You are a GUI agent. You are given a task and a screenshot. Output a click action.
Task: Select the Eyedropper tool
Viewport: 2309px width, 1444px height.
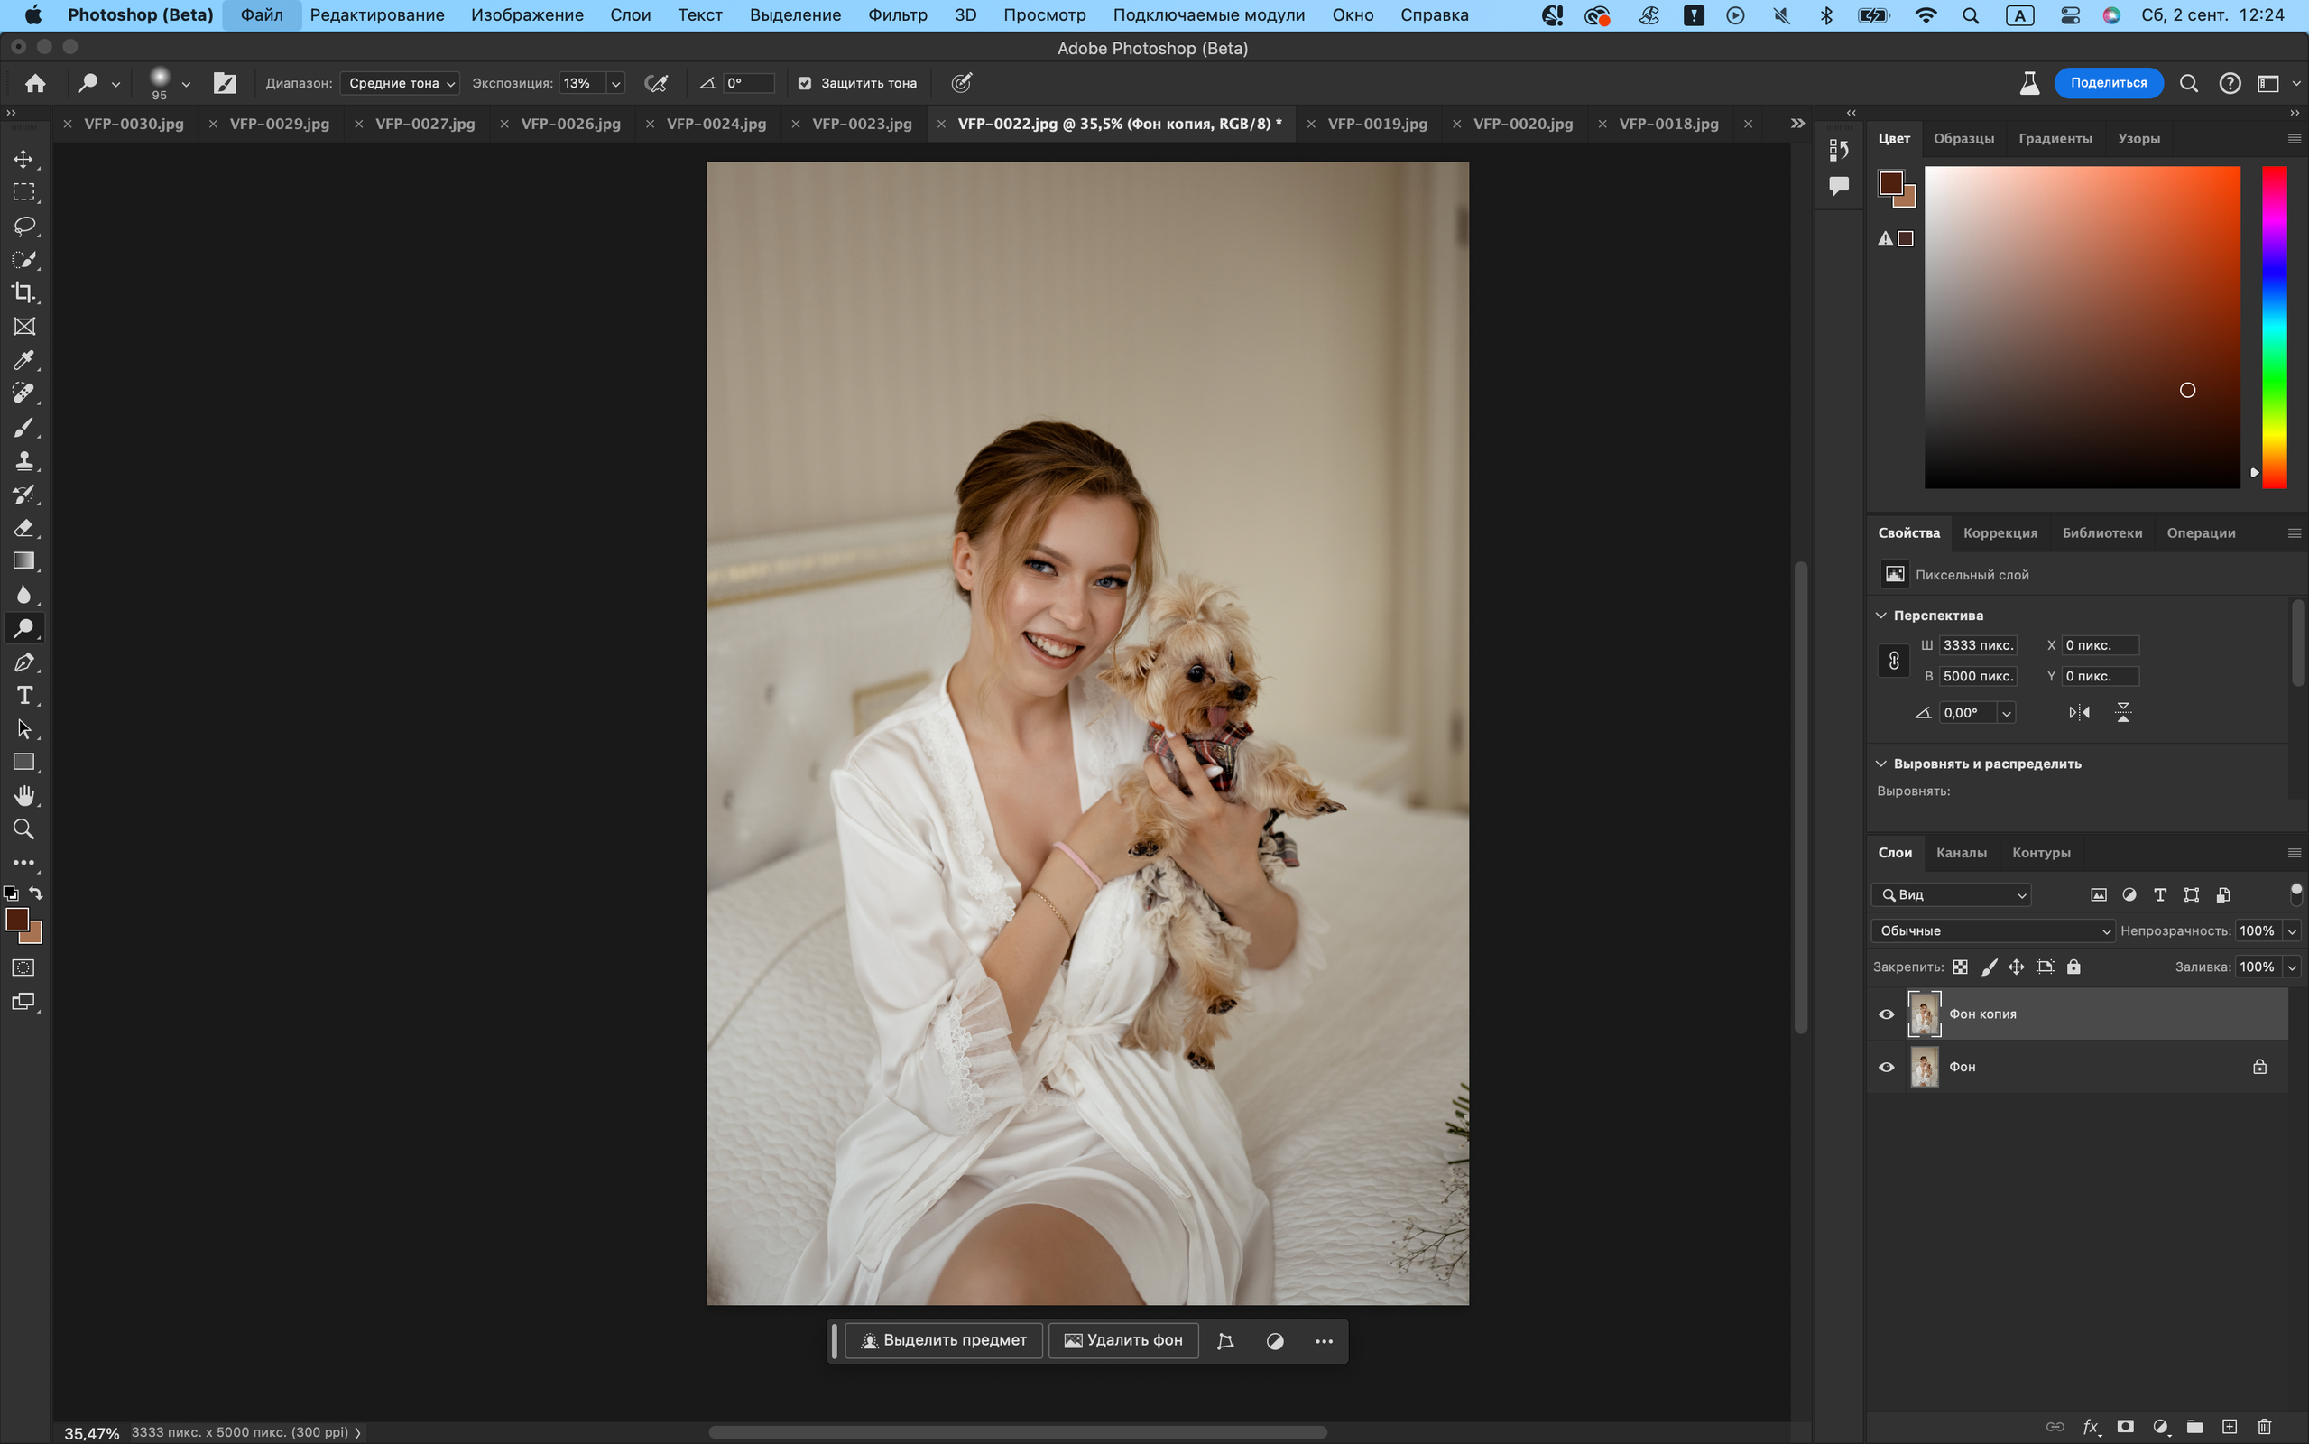(23, 360)
